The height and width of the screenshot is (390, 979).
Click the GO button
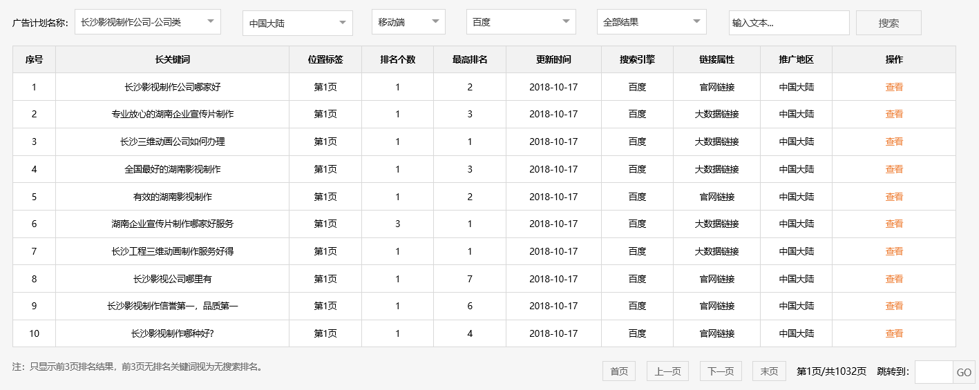[x=964, y=372]
